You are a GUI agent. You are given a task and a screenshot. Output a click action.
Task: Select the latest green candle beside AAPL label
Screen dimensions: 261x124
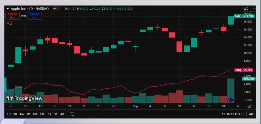pyautogui.click(x=231, y=20)
